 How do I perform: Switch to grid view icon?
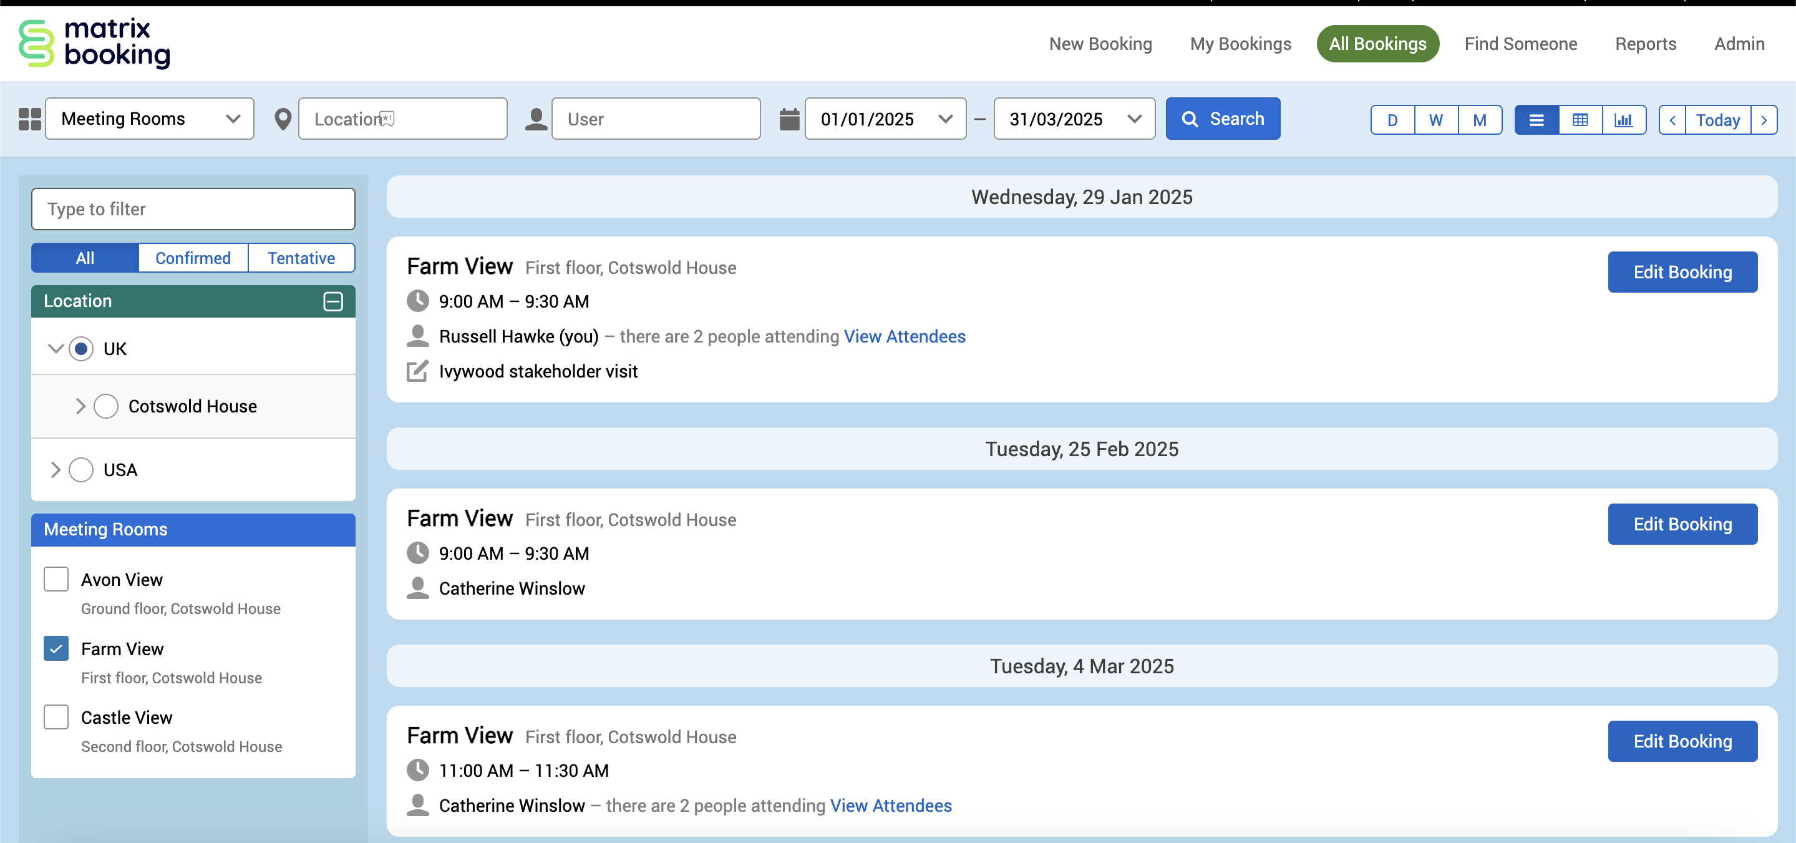1580,120
